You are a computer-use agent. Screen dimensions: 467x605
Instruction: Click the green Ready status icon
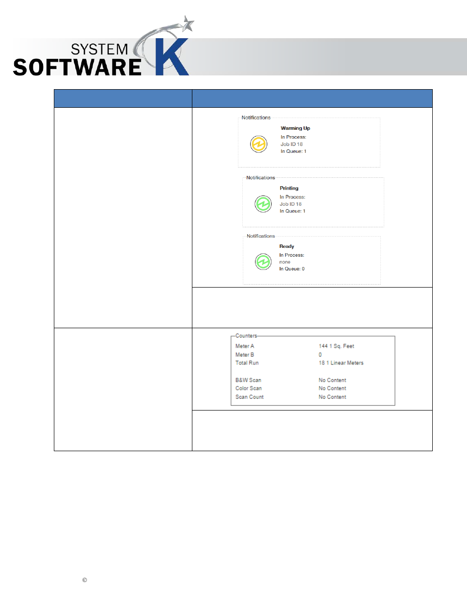coord(263,262)
